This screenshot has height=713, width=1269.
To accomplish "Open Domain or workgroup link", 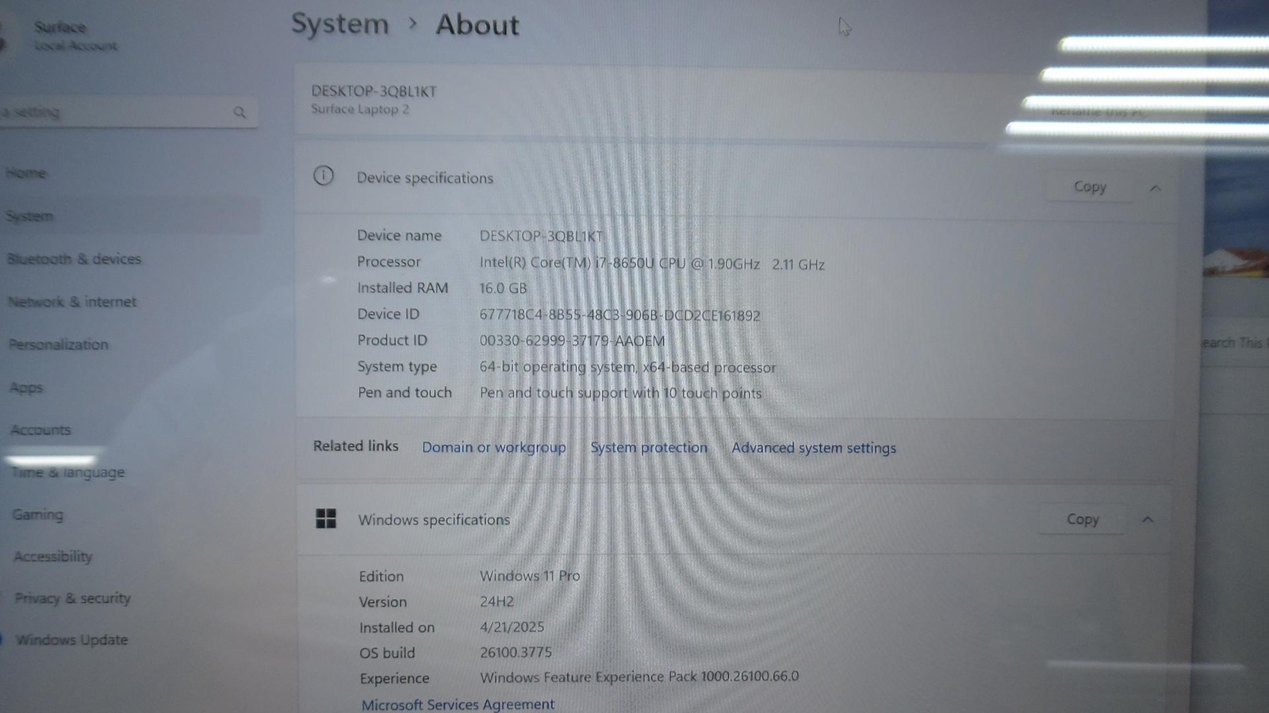I will coord(494,448).
